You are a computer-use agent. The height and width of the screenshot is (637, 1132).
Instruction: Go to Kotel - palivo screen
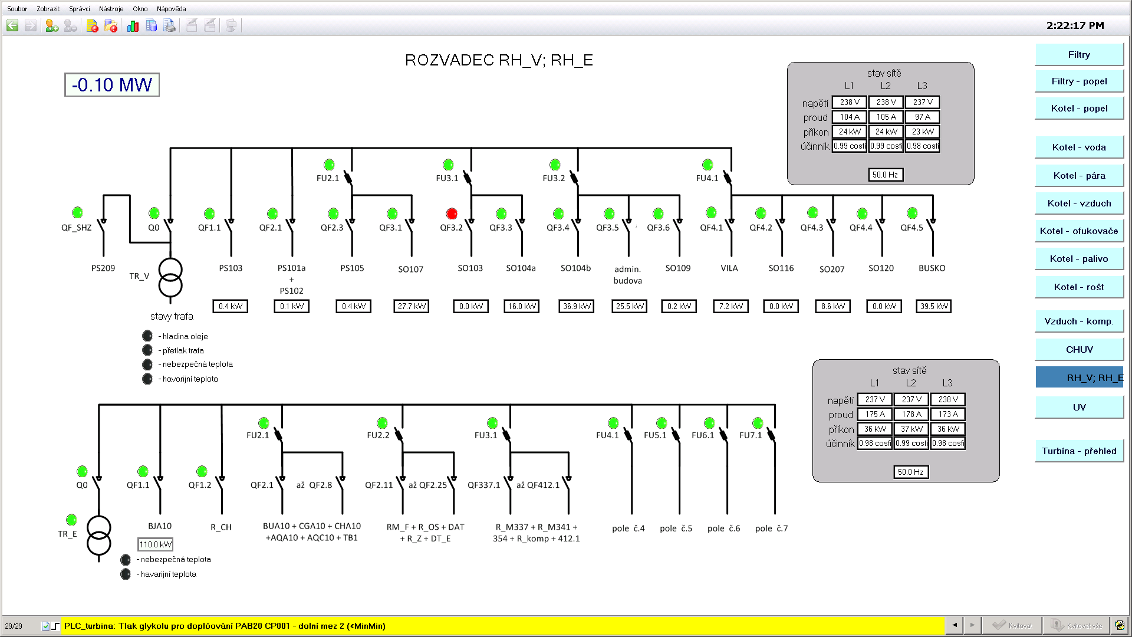[1078, 259]
